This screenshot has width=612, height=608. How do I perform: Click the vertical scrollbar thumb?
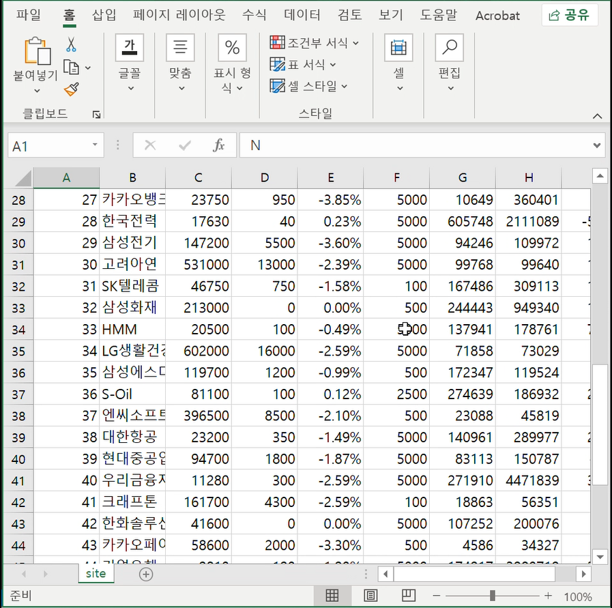(x=600, y=424)
